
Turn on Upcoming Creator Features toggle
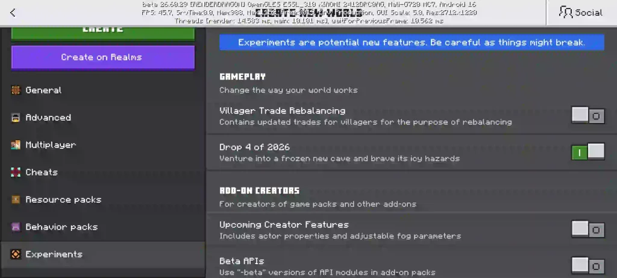[588, 229]
